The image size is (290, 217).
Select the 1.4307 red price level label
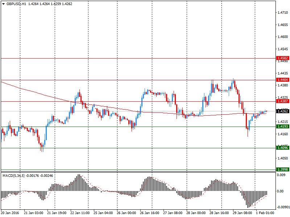click(283, 101)
